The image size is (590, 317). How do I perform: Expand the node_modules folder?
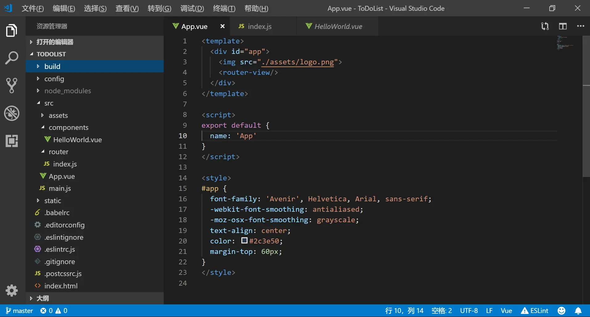38,90
